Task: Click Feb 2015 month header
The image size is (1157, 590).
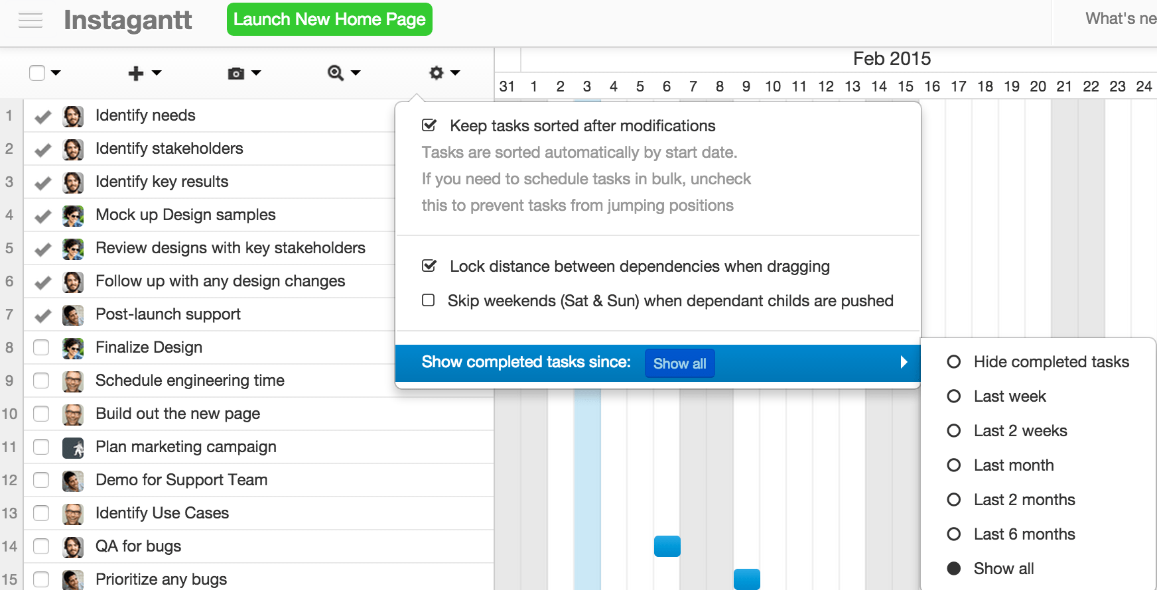Action: pos(892,59)
